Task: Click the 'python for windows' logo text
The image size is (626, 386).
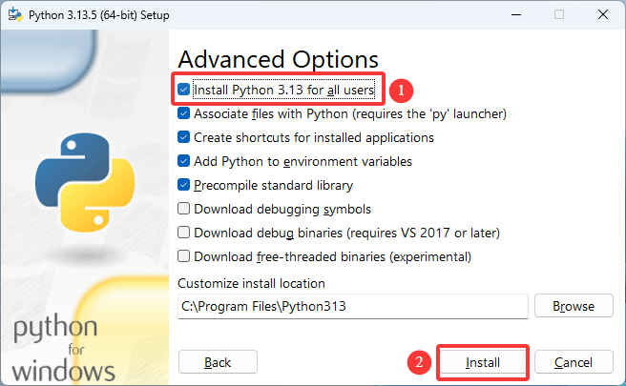Action: 64,348
